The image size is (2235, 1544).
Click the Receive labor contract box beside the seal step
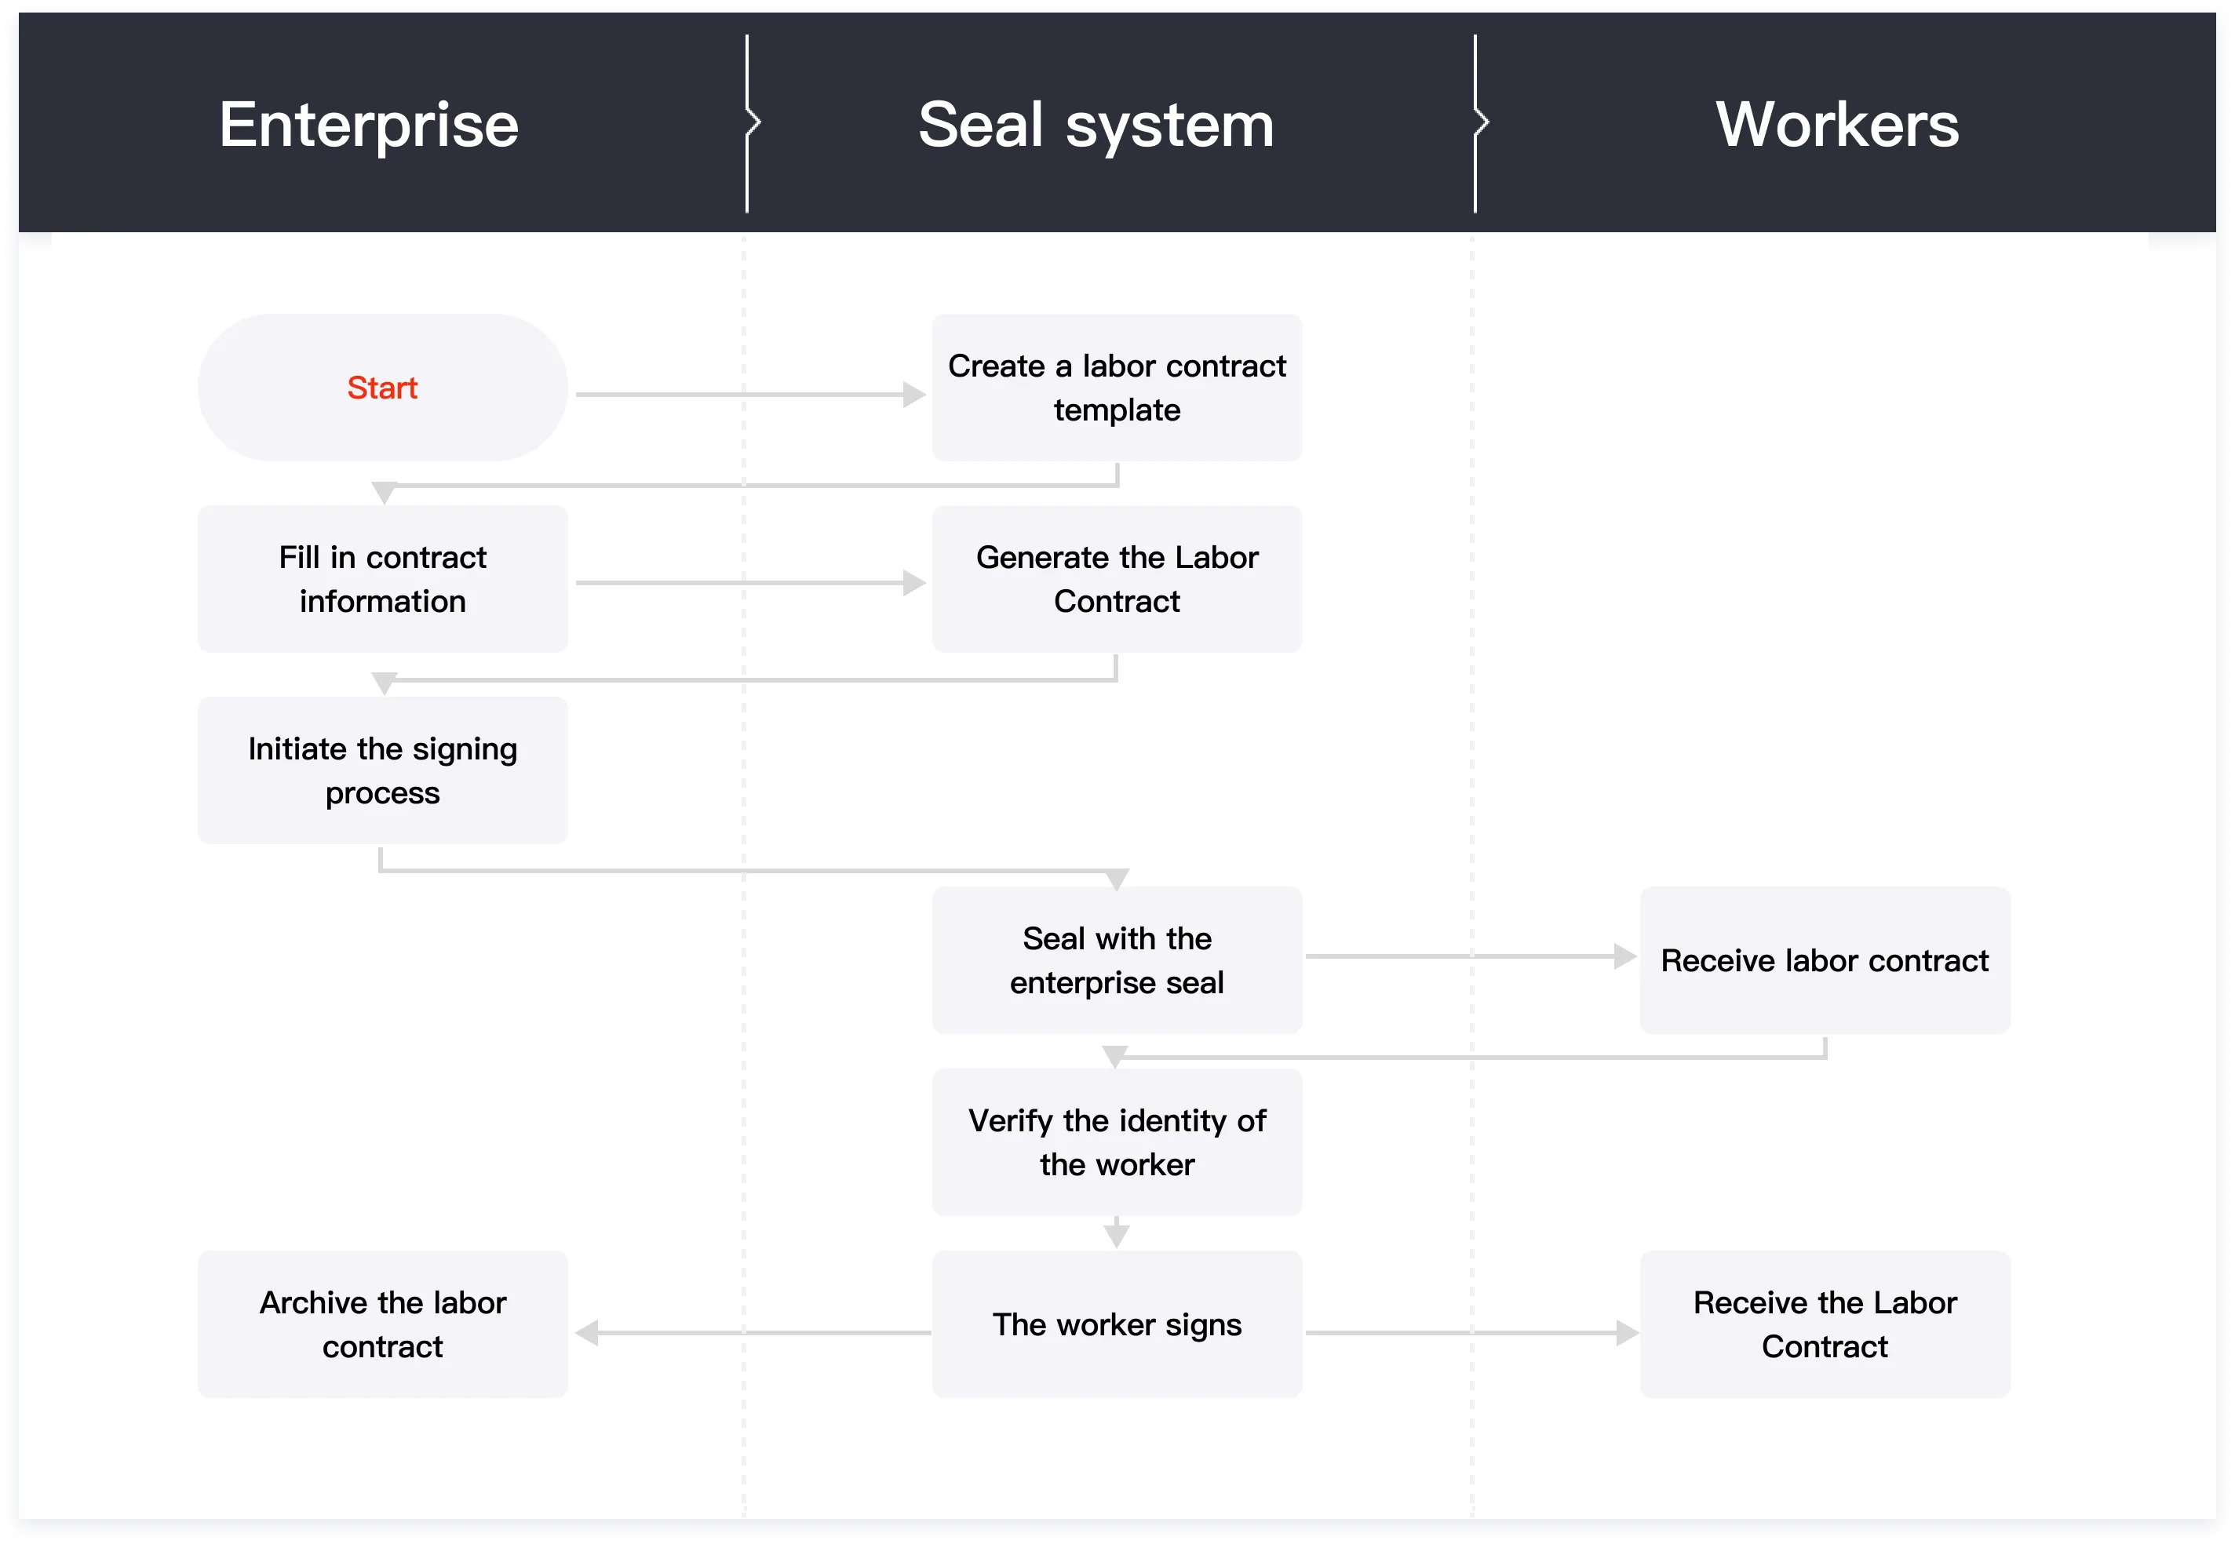point(1824,960)
